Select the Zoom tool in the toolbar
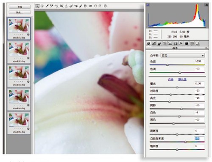 [37, 6]
